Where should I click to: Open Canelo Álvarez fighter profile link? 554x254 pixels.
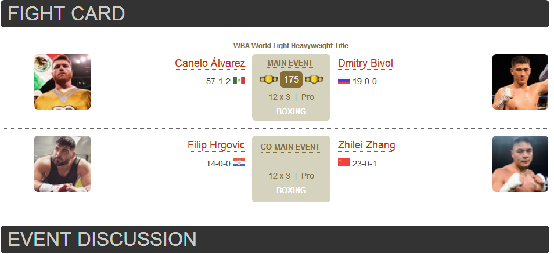[210, 63]
